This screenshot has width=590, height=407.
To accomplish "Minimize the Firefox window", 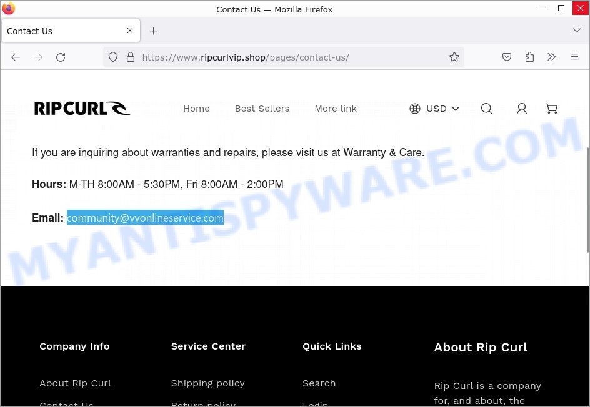I will click(x=542, y=9).
